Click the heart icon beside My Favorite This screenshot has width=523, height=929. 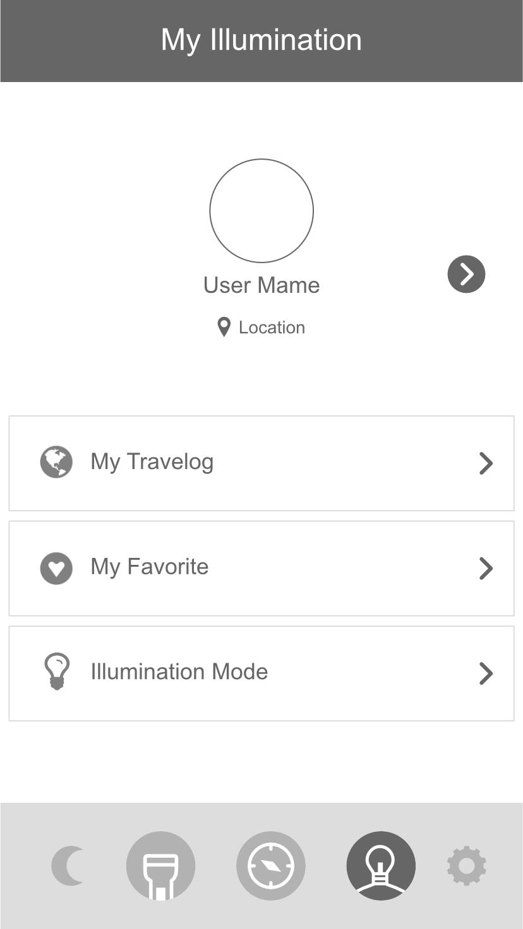56,568
